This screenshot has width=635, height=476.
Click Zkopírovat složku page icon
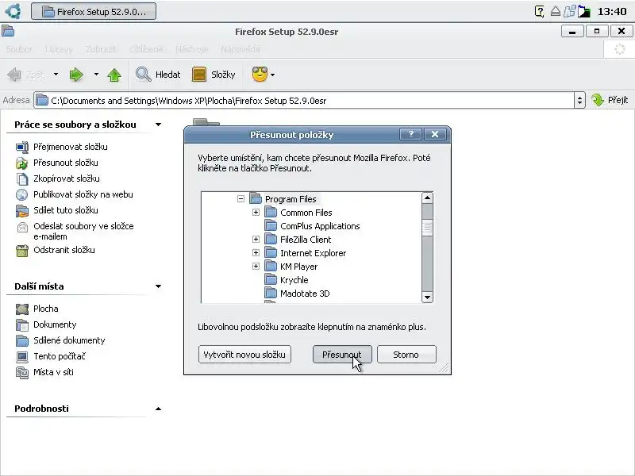[x=22, y=178]
